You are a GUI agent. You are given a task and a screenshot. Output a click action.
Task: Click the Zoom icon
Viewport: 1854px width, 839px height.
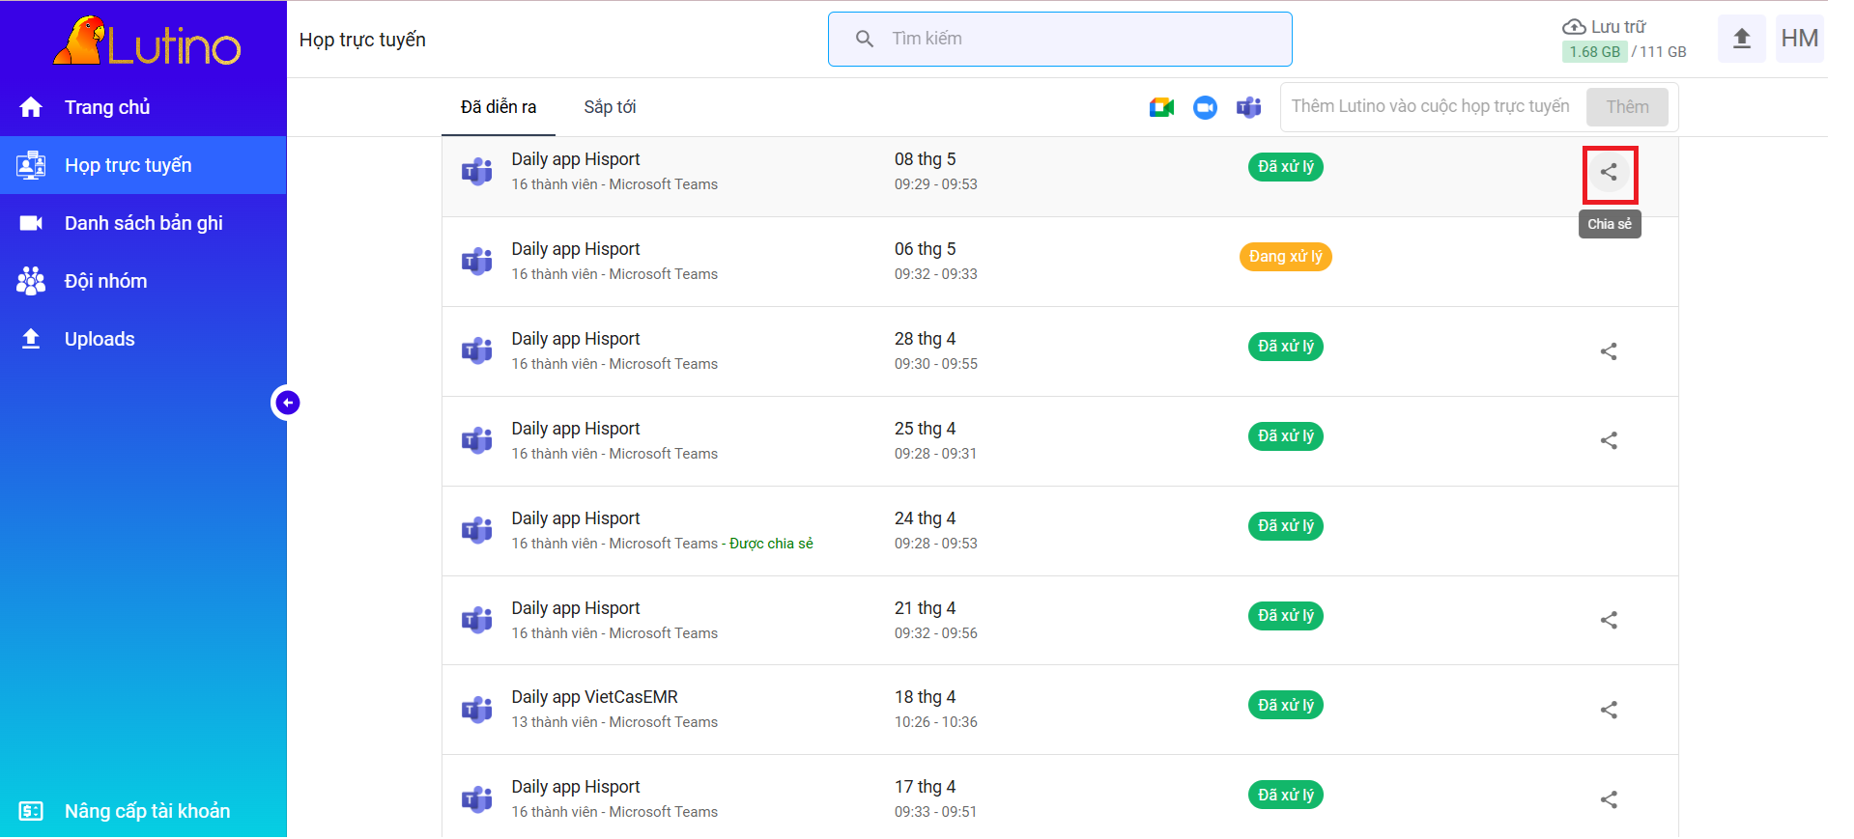pos(1205,107)
